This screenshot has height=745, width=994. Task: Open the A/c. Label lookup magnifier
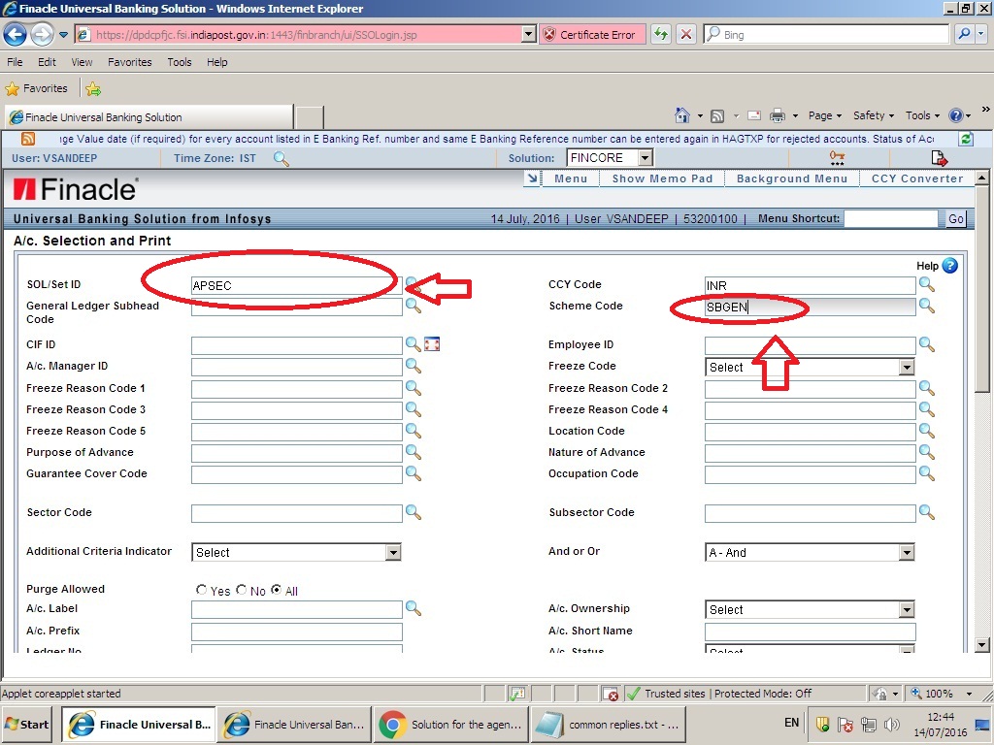coord(412,609)
